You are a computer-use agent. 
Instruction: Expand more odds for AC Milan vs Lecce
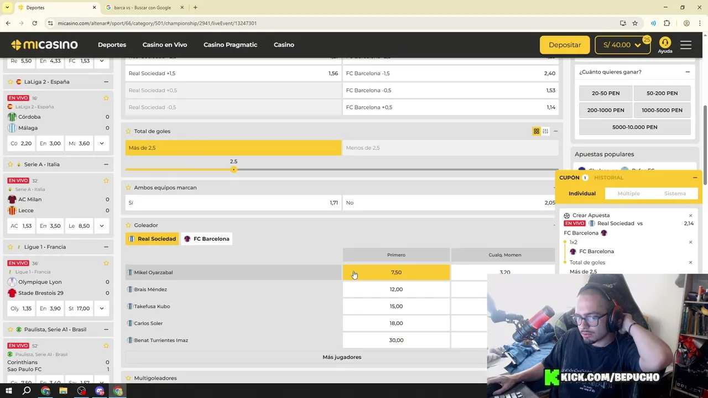point(101,226)
